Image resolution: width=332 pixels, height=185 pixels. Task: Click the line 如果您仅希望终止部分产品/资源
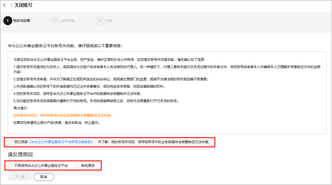click(57, 122)
